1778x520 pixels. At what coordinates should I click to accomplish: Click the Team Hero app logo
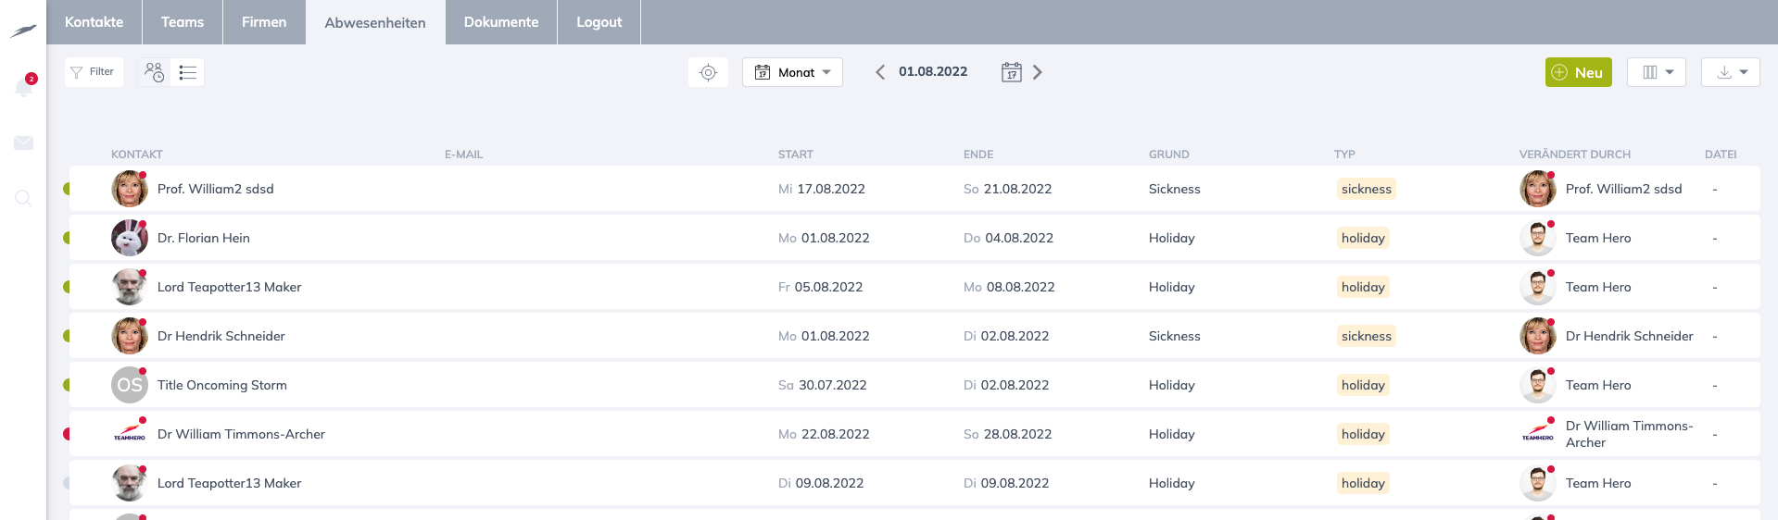point(23,31)
